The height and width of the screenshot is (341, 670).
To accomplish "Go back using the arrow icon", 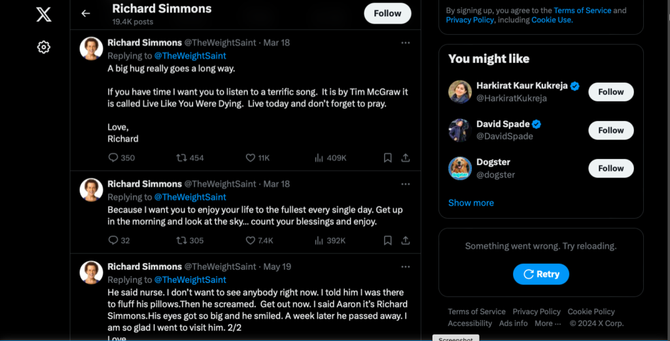I will [x=85, y=13].
